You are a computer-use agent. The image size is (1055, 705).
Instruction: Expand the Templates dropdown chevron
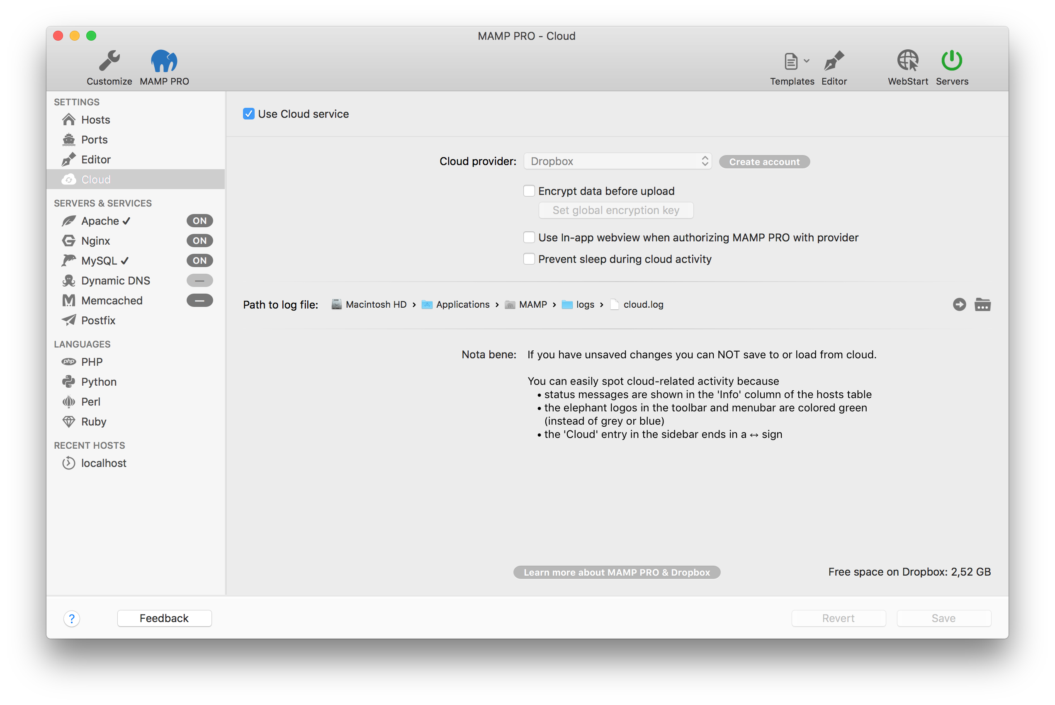pyautogui.click(x=807, y=61)
